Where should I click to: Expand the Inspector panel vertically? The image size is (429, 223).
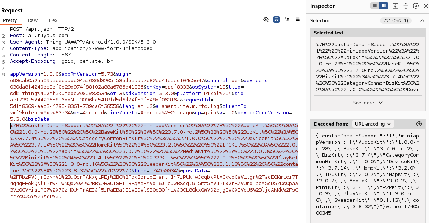[x=395, y=6]
